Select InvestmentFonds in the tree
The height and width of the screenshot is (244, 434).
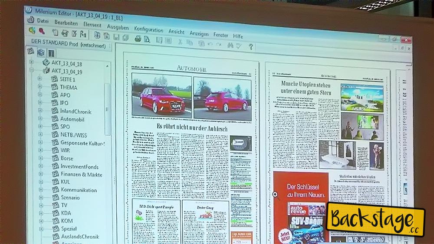click(x=79, y=166)
